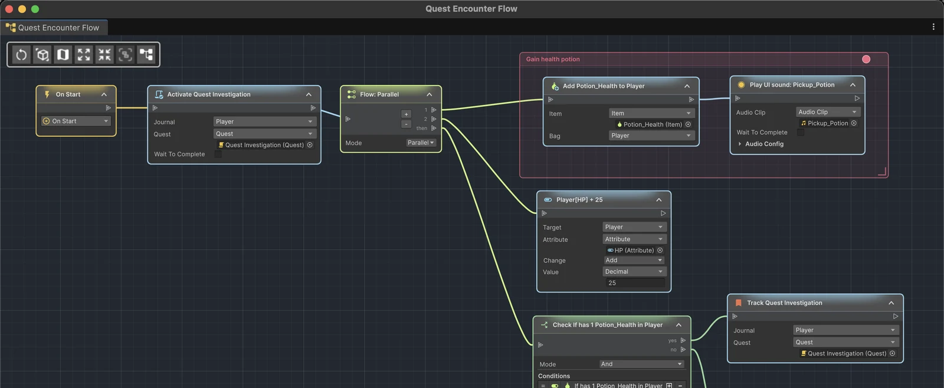Click the cube inspector toolbar icon
Image resolution: width=944 pixels, height=388 pixels.
42,55
